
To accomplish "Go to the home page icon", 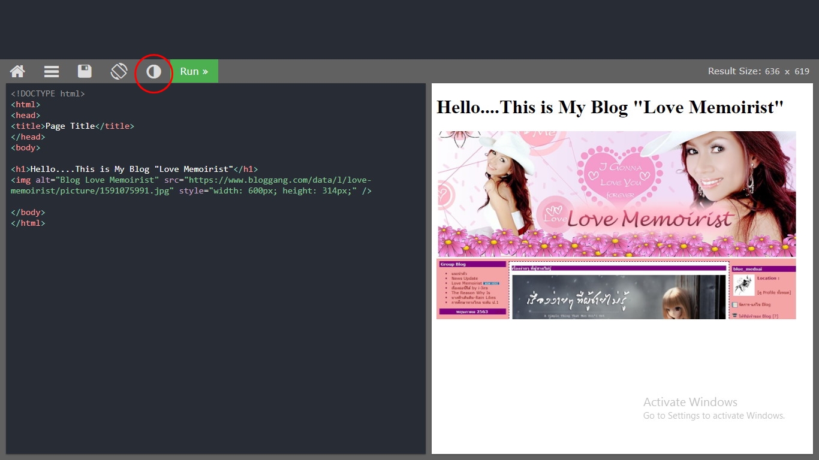I will 17,71.
